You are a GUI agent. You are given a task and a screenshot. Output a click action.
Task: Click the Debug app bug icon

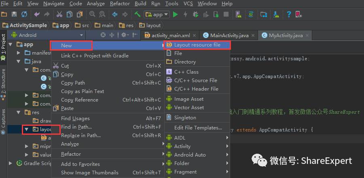click(x=195, y=15)
